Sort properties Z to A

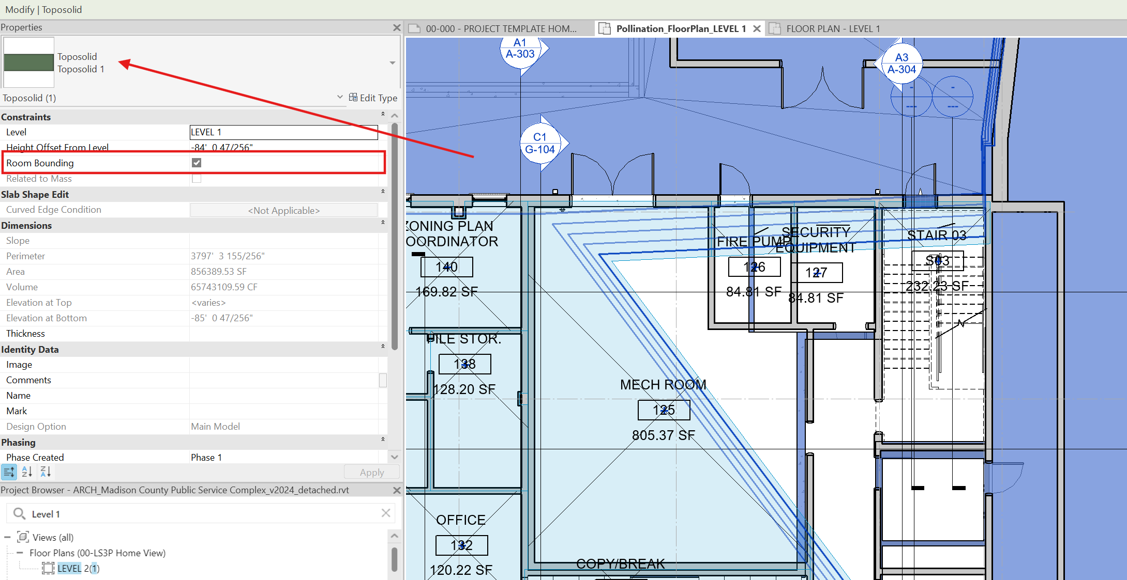pos(46,472)
